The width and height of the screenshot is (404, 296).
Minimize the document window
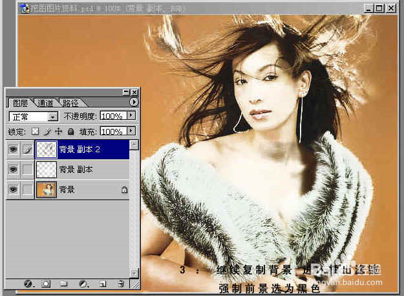368,8
